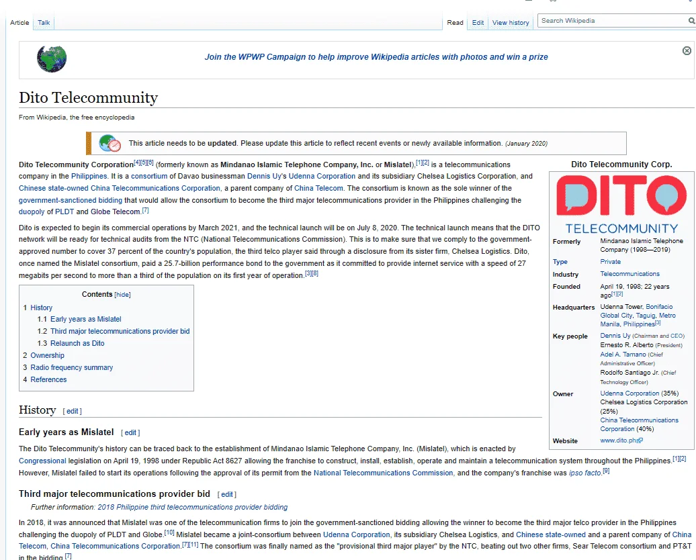
Task: Select the Read tab
Action: [x=455, y=23]
